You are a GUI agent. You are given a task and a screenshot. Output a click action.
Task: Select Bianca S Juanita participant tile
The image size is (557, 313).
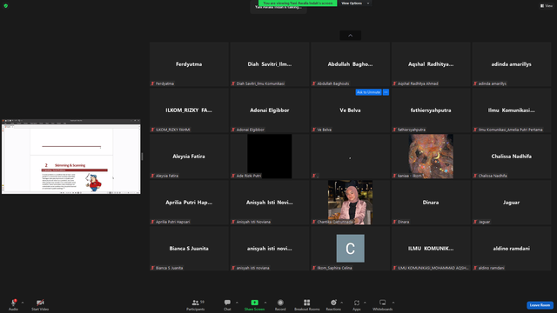coord(189,249)
